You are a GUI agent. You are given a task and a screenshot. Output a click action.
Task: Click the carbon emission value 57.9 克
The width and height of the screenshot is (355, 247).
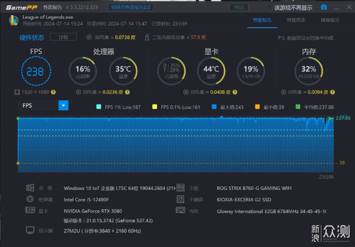pos(198,37)
